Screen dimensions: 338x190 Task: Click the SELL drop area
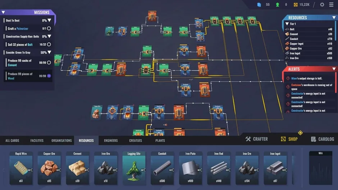(320, 168)
